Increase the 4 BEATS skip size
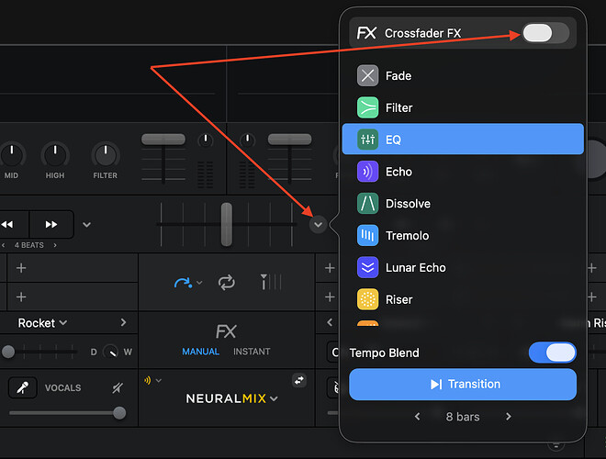606x459 pixels. (55, 245)
